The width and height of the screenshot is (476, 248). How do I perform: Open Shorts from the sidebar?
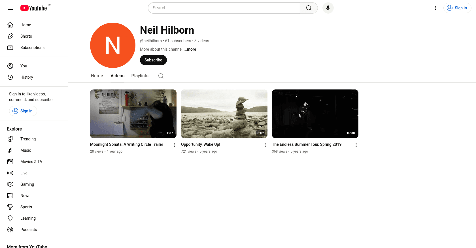[x=26, y=36]
